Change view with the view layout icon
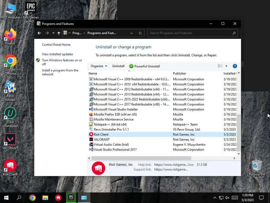The width and height of the screenshot is (270, 203). (x=220, y=66)
